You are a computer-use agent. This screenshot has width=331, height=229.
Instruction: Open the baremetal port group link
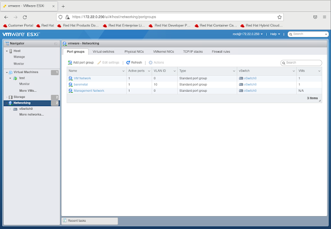coord(81,84)
